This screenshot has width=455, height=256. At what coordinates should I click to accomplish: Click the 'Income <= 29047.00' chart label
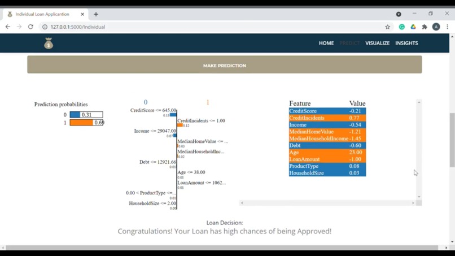point(155,131)
